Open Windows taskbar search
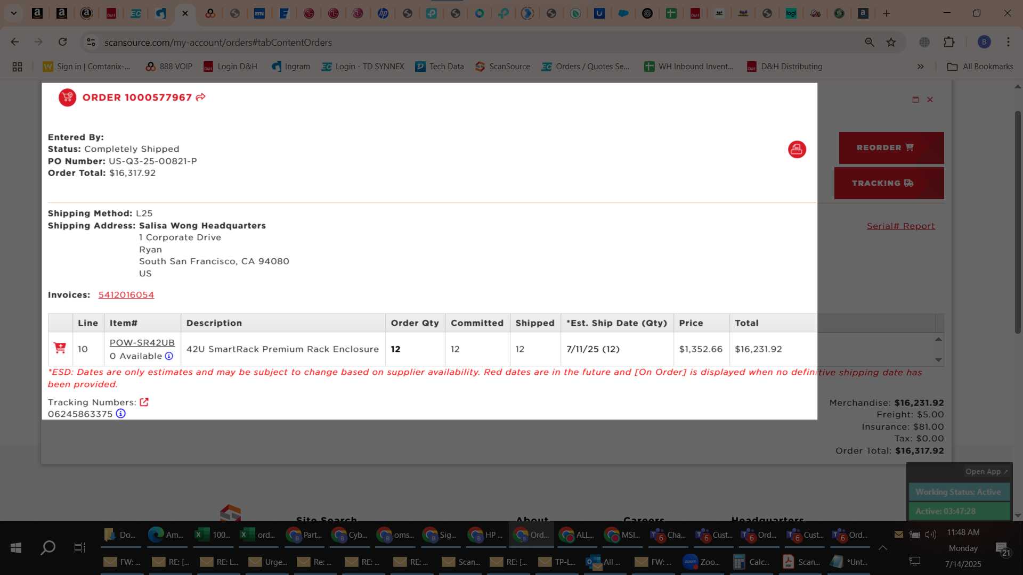This screenshot has height=575, width=1023. click(48, 547)
